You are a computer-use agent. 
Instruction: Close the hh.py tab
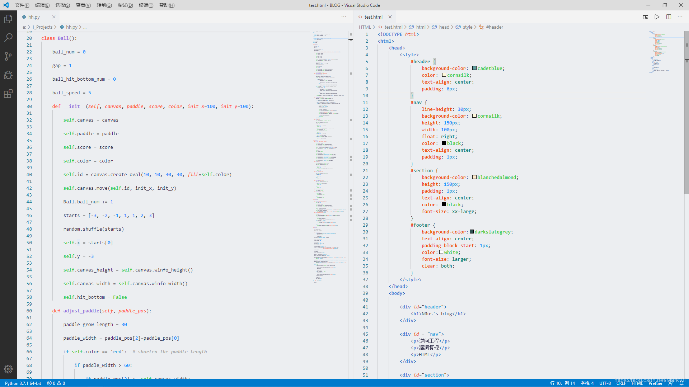[x=54, y=17]
